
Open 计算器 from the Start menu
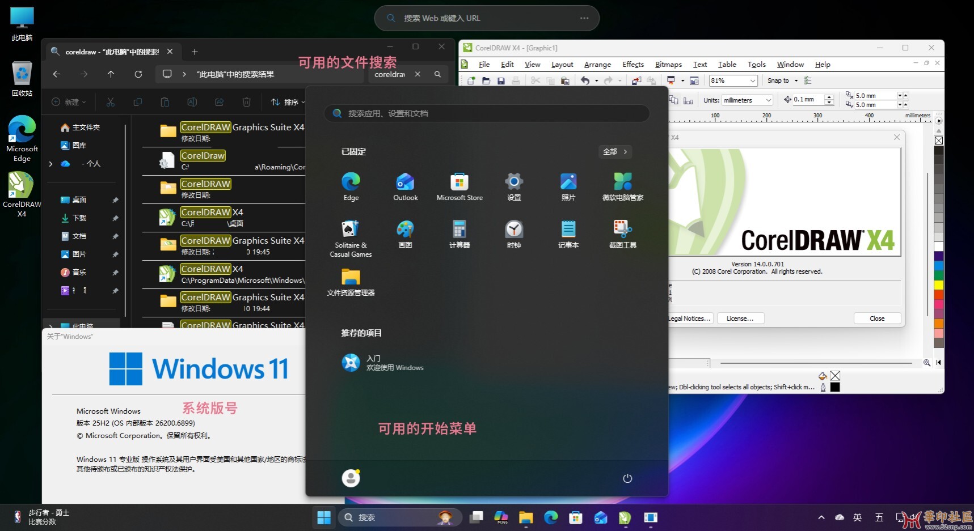pos(459,233)
